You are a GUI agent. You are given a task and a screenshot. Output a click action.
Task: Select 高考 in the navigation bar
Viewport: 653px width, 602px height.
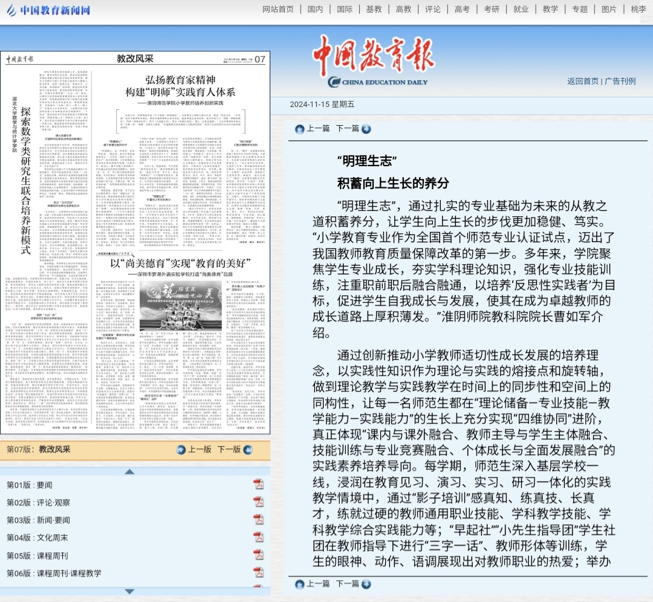[462, 9]
